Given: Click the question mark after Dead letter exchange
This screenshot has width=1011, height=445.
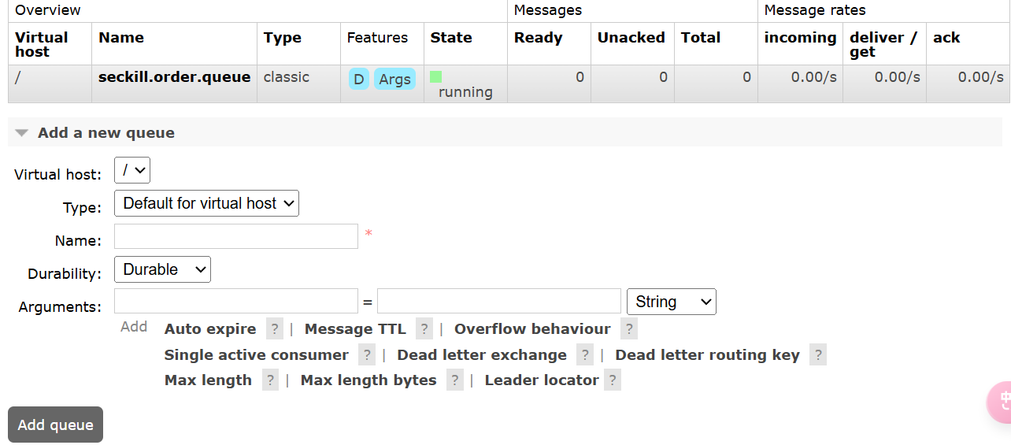Looking at the screenshot, I should tap(585, 355).
